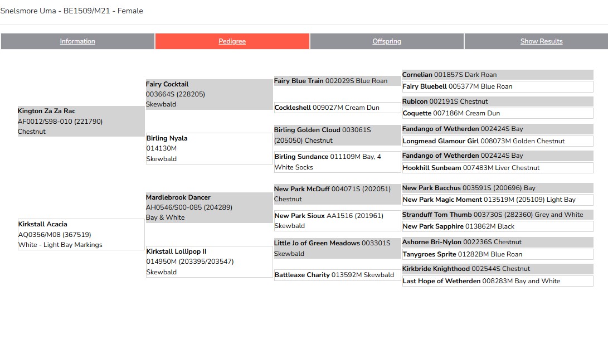The height and width of the screenshot is (339, 608).
Task: Open Birling Golden Cloud entry
Action: [x=307, y=130]
